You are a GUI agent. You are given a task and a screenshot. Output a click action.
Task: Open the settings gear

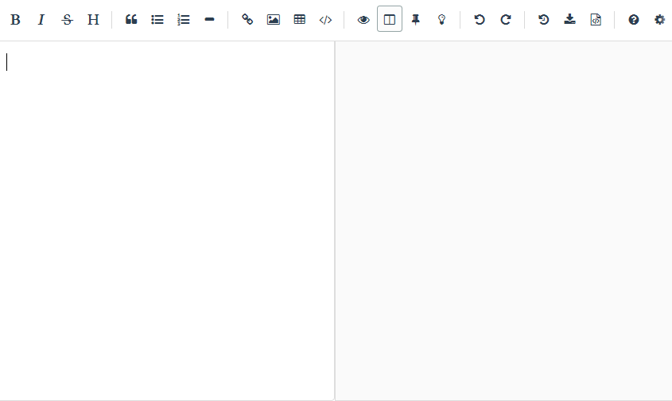[659, 20]
